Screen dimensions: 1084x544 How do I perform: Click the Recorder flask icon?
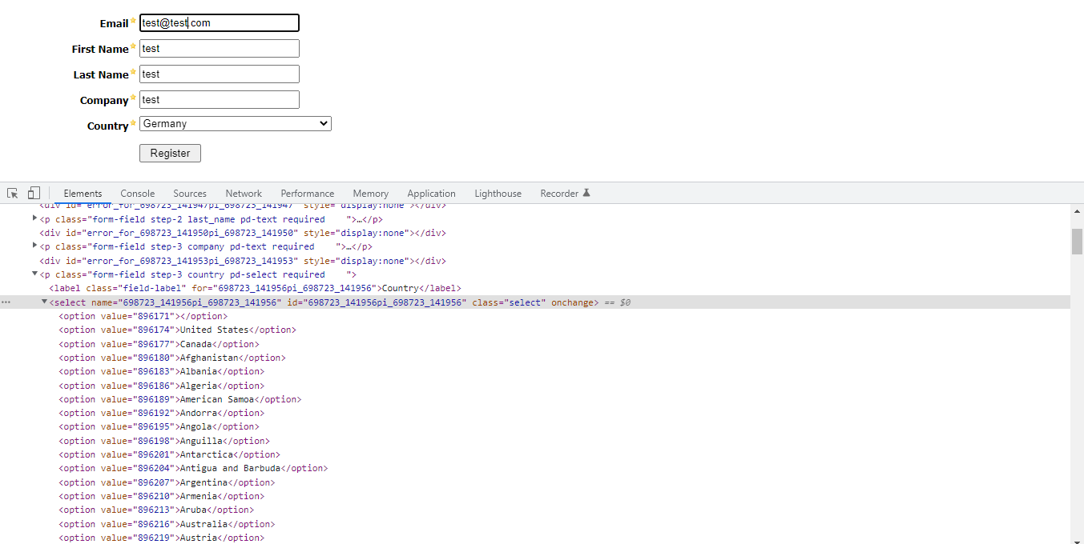586,193
